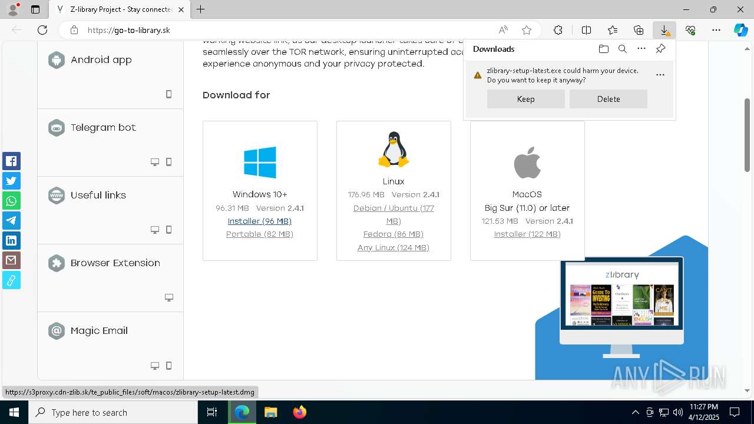Select the Z-library Project browser tab

click(120, 9)
